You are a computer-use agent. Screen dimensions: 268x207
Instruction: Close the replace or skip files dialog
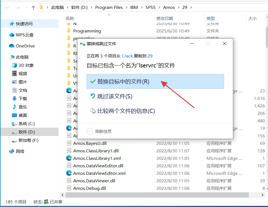[x=225, y=44]
